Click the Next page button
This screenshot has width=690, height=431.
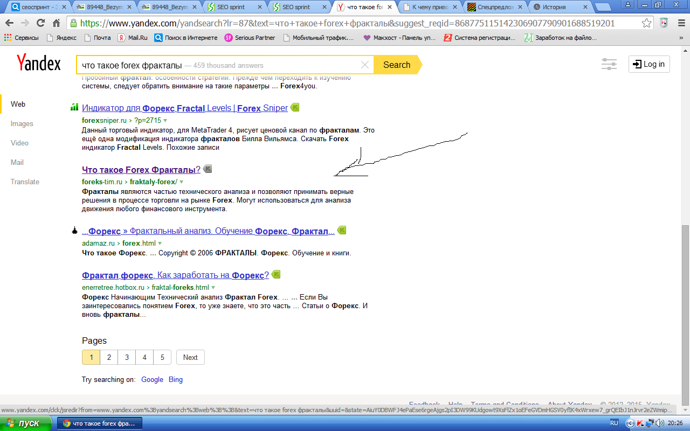point(190,357)
